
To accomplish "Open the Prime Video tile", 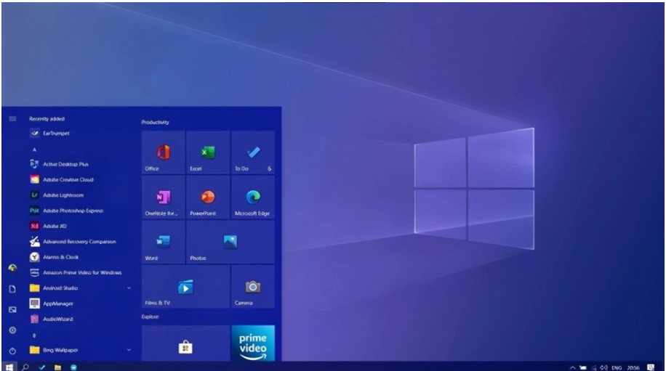I will pyautogui.click(x=253, y=343).
